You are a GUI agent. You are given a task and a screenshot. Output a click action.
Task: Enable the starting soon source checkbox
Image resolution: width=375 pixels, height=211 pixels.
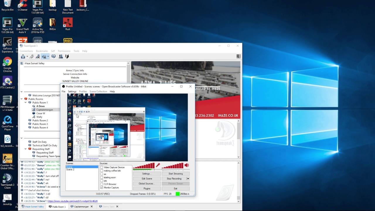102,178
